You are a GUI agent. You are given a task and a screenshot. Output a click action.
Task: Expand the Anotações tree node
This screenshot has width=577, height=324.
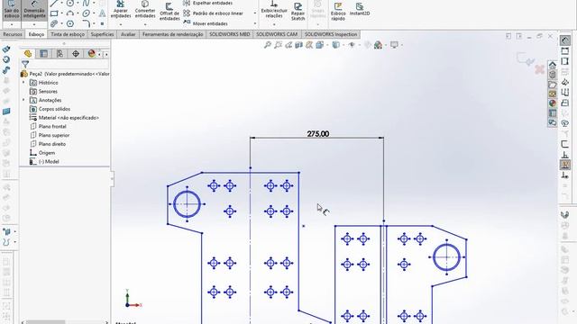(24, 100)
